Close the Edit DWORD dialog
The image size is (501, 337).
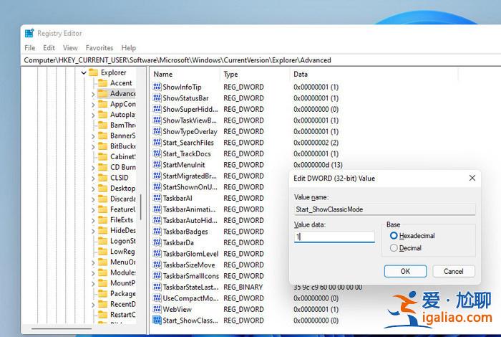(x=472, y=178)
